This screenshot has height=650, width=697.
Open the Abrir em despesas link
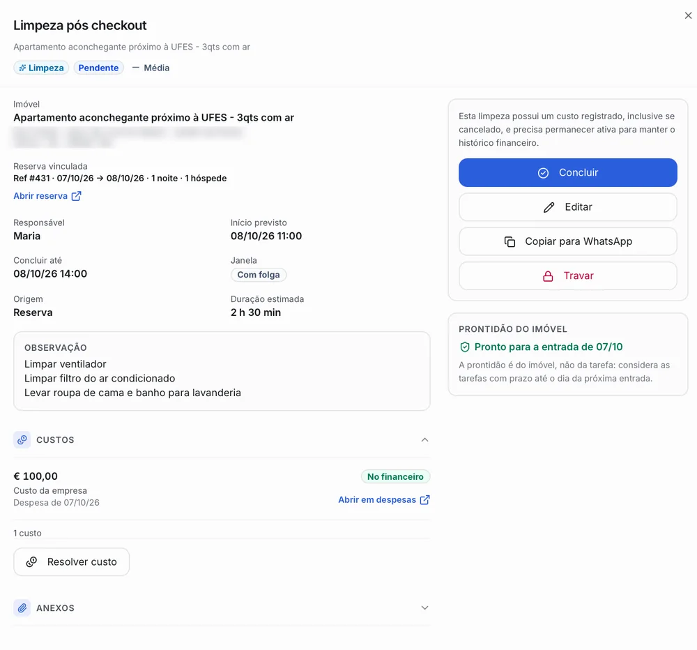(383, 499)
